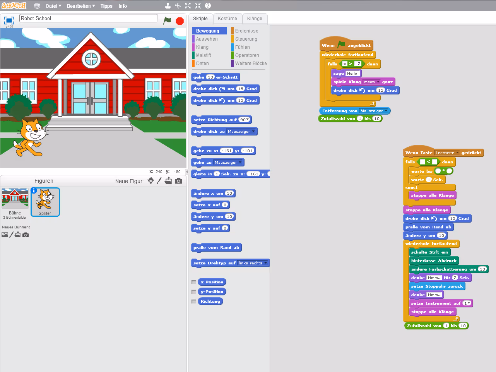Click the language globe icon
This screenshot has width=496, height=372.
[37, 6]
